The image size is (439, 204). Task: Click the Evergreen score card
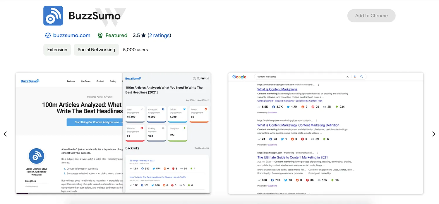point(178,133)
